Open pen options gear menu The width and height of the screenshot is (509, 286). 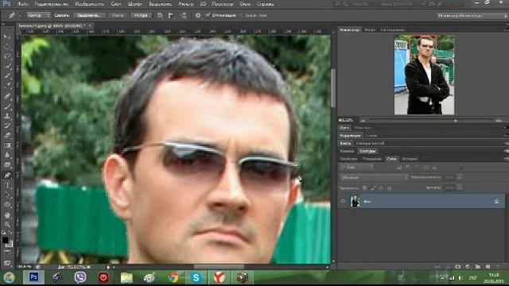point(198,16)
